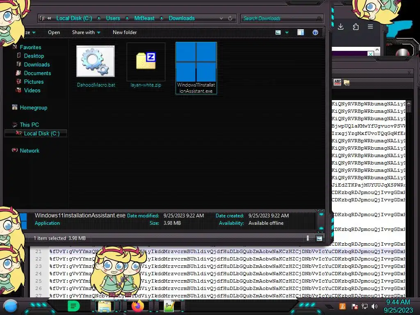Go to Local Disk (C:) in address bar
This screenshot has width=420, height=315.
tap(74, 18)
